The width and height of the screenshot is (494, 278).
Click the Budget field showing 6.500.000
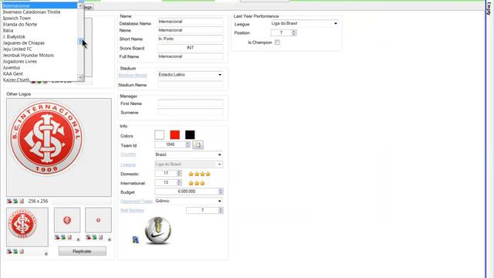pos(187,192)
